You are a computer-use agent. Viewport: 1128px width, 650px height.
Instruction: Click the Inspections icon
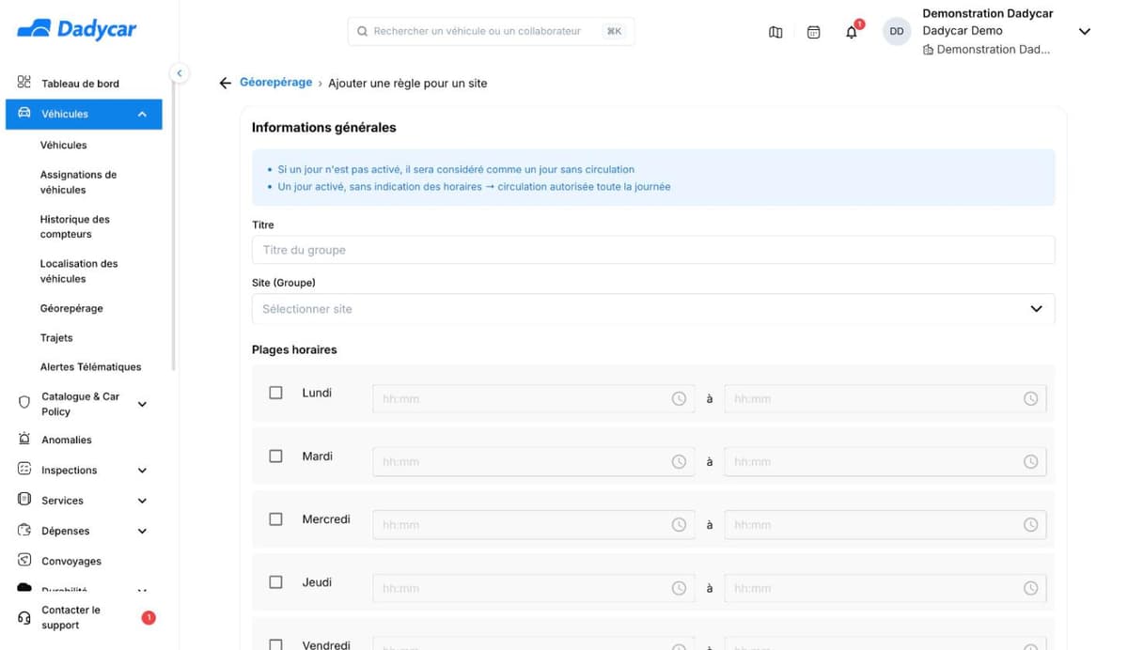tap(24, 470)
